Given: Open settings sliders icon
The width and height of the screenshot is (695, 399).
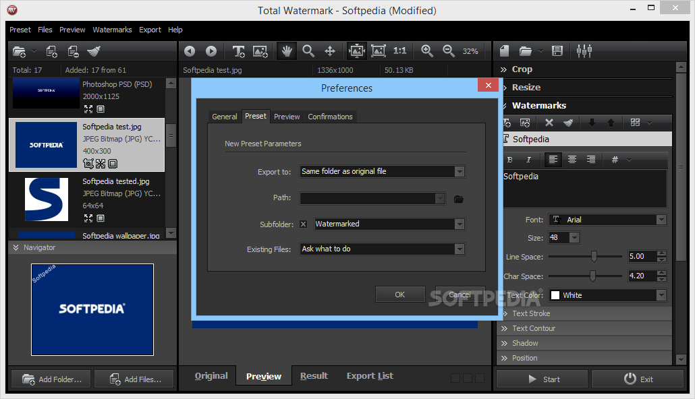Looking at the screenshot, I should [x=584, y=51].
